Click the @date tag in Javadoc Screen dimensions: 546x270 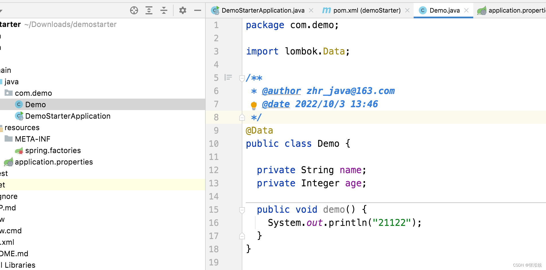click(x=276, y=104)
